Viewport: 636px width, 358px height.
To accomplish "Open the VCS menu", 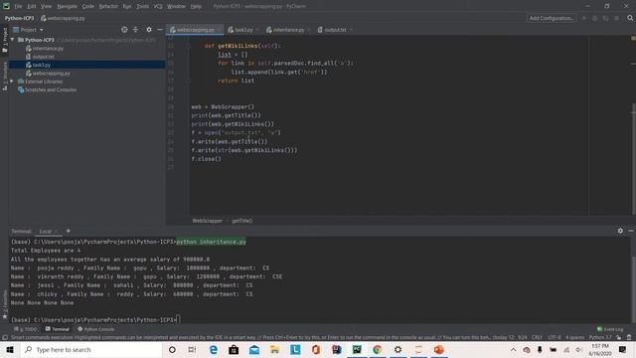I will tap(158, 7).
